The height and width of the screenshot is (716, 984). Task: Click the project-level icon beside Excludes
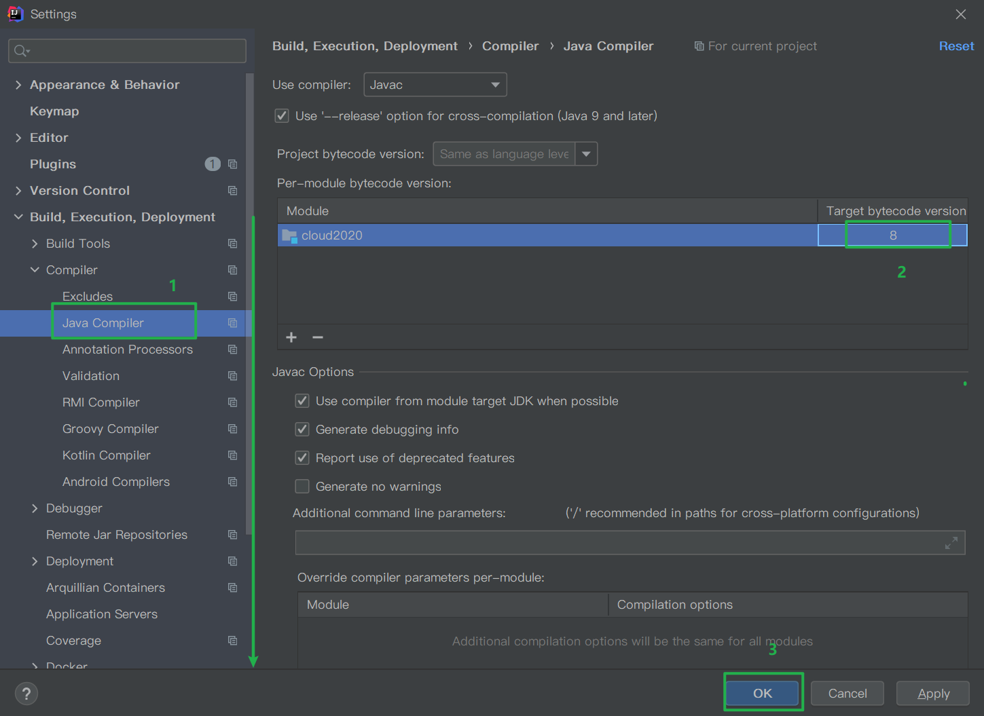point(233,297)
